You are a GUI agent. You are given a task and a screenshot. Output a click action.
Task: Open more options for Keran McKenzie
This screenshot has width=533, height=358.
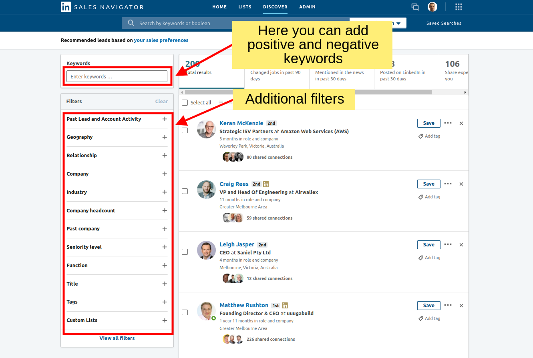click(448, 123)
